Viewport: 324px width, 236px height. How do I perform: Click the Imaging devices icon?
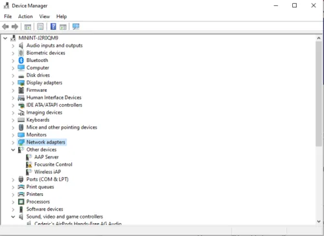coord(21,113)
